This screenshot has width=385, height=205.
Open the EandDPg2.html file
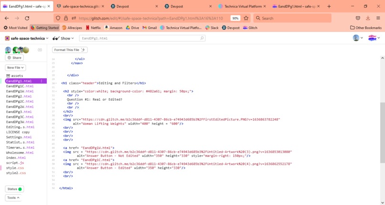click(x=19, y=96)
